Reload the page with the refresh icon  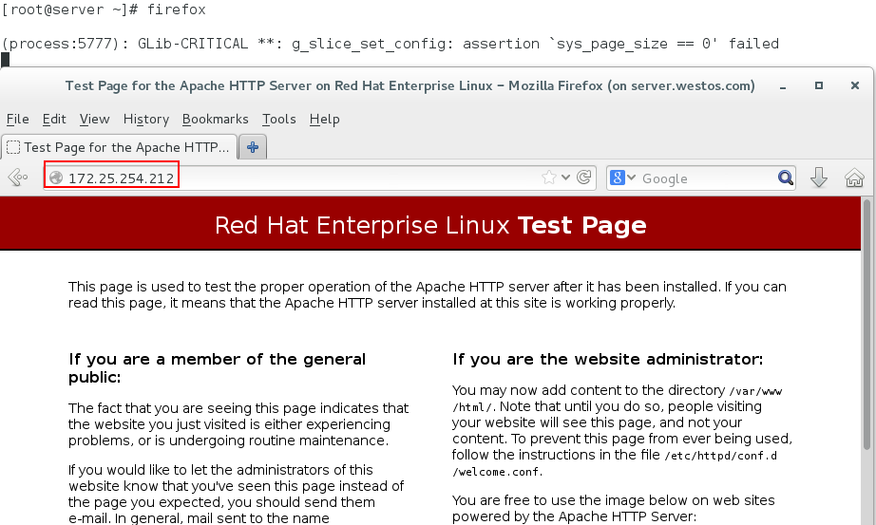[x=583, y=178]
